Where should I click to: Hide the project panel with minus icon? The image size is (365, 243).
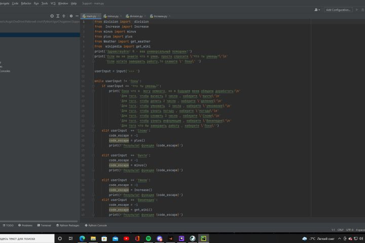[77, 16]
